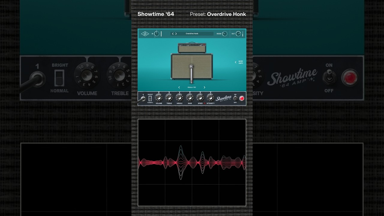The height and width of the screenshot is (216, 384).
Task: Click the ribbon microphone in front of cabinet
Action: click(191, 73)
